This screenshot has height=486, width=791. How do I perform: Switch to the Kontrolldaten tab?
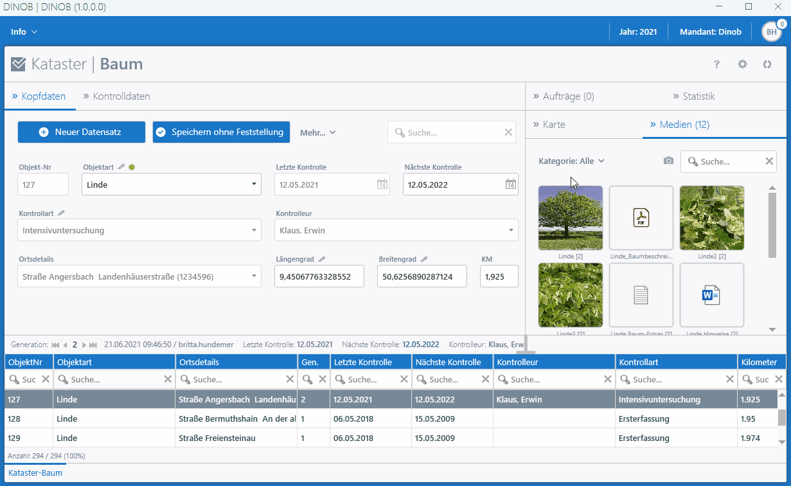click(116, 96)
